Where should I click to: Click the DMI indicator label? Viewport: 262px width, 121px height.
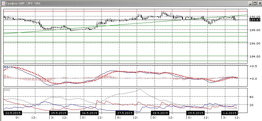click(x=6, y=90)
